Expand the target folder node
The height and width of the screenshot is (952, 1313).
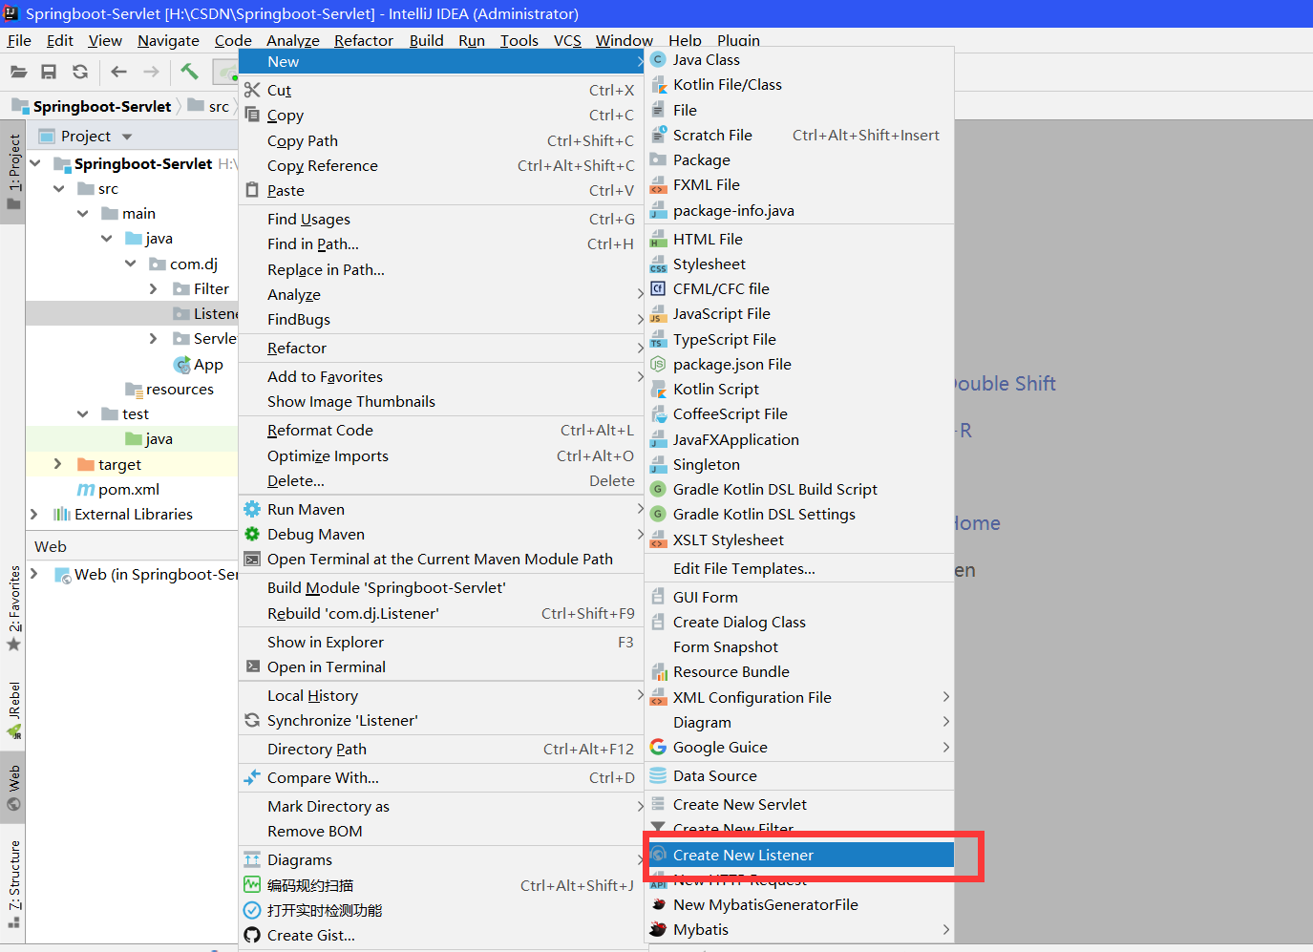click(58, 464)
